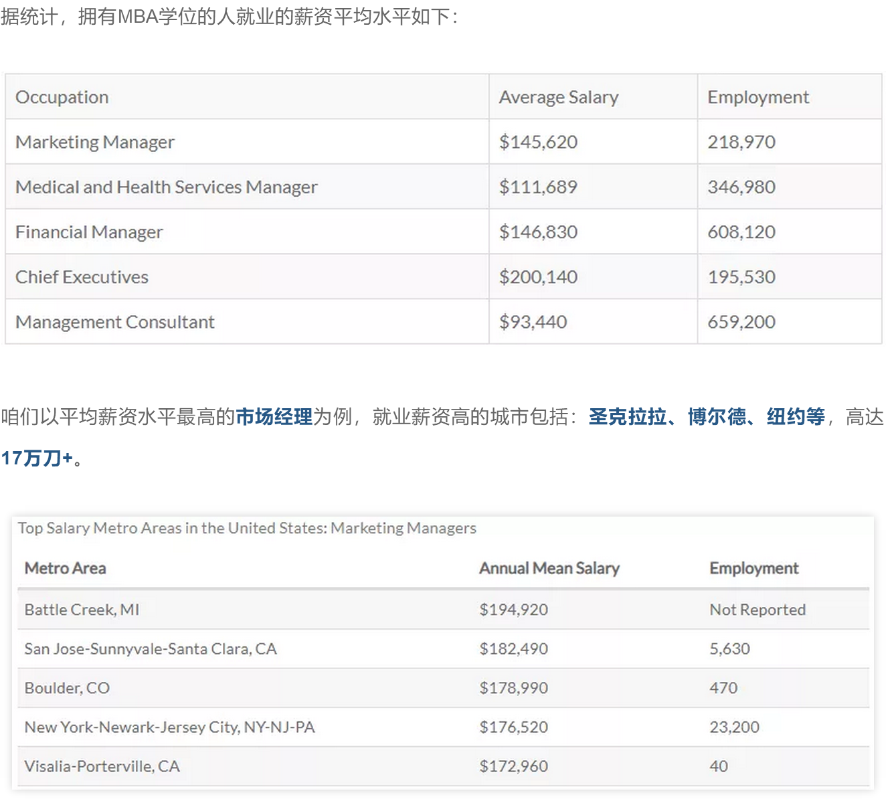
Task: Click the Not Reported employment cell
Action: (x=757, y=610)
